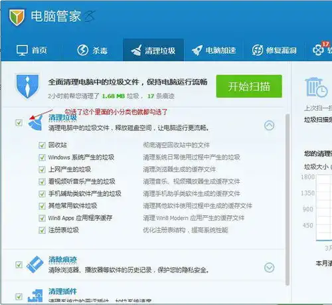Open the 首页 tab
The image size is (332, 305).
click(x=32, y=51)
